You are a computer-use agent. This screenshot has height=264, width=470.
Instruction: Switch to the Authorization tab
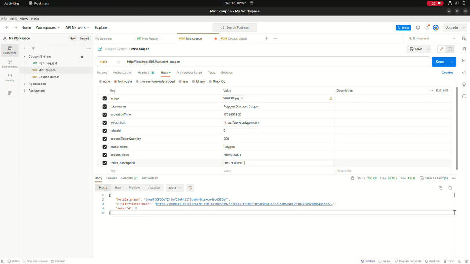coord(122,73)
